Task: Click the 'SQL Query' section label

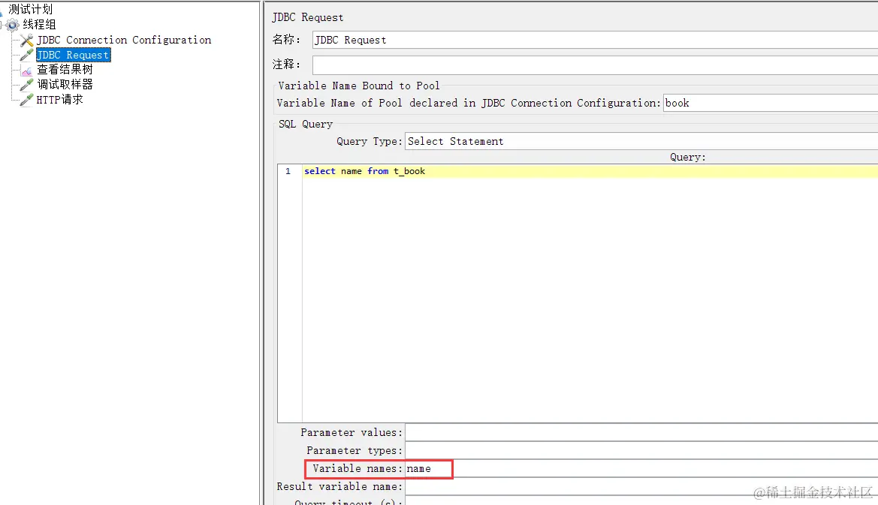Action: [x=305, y=124]
